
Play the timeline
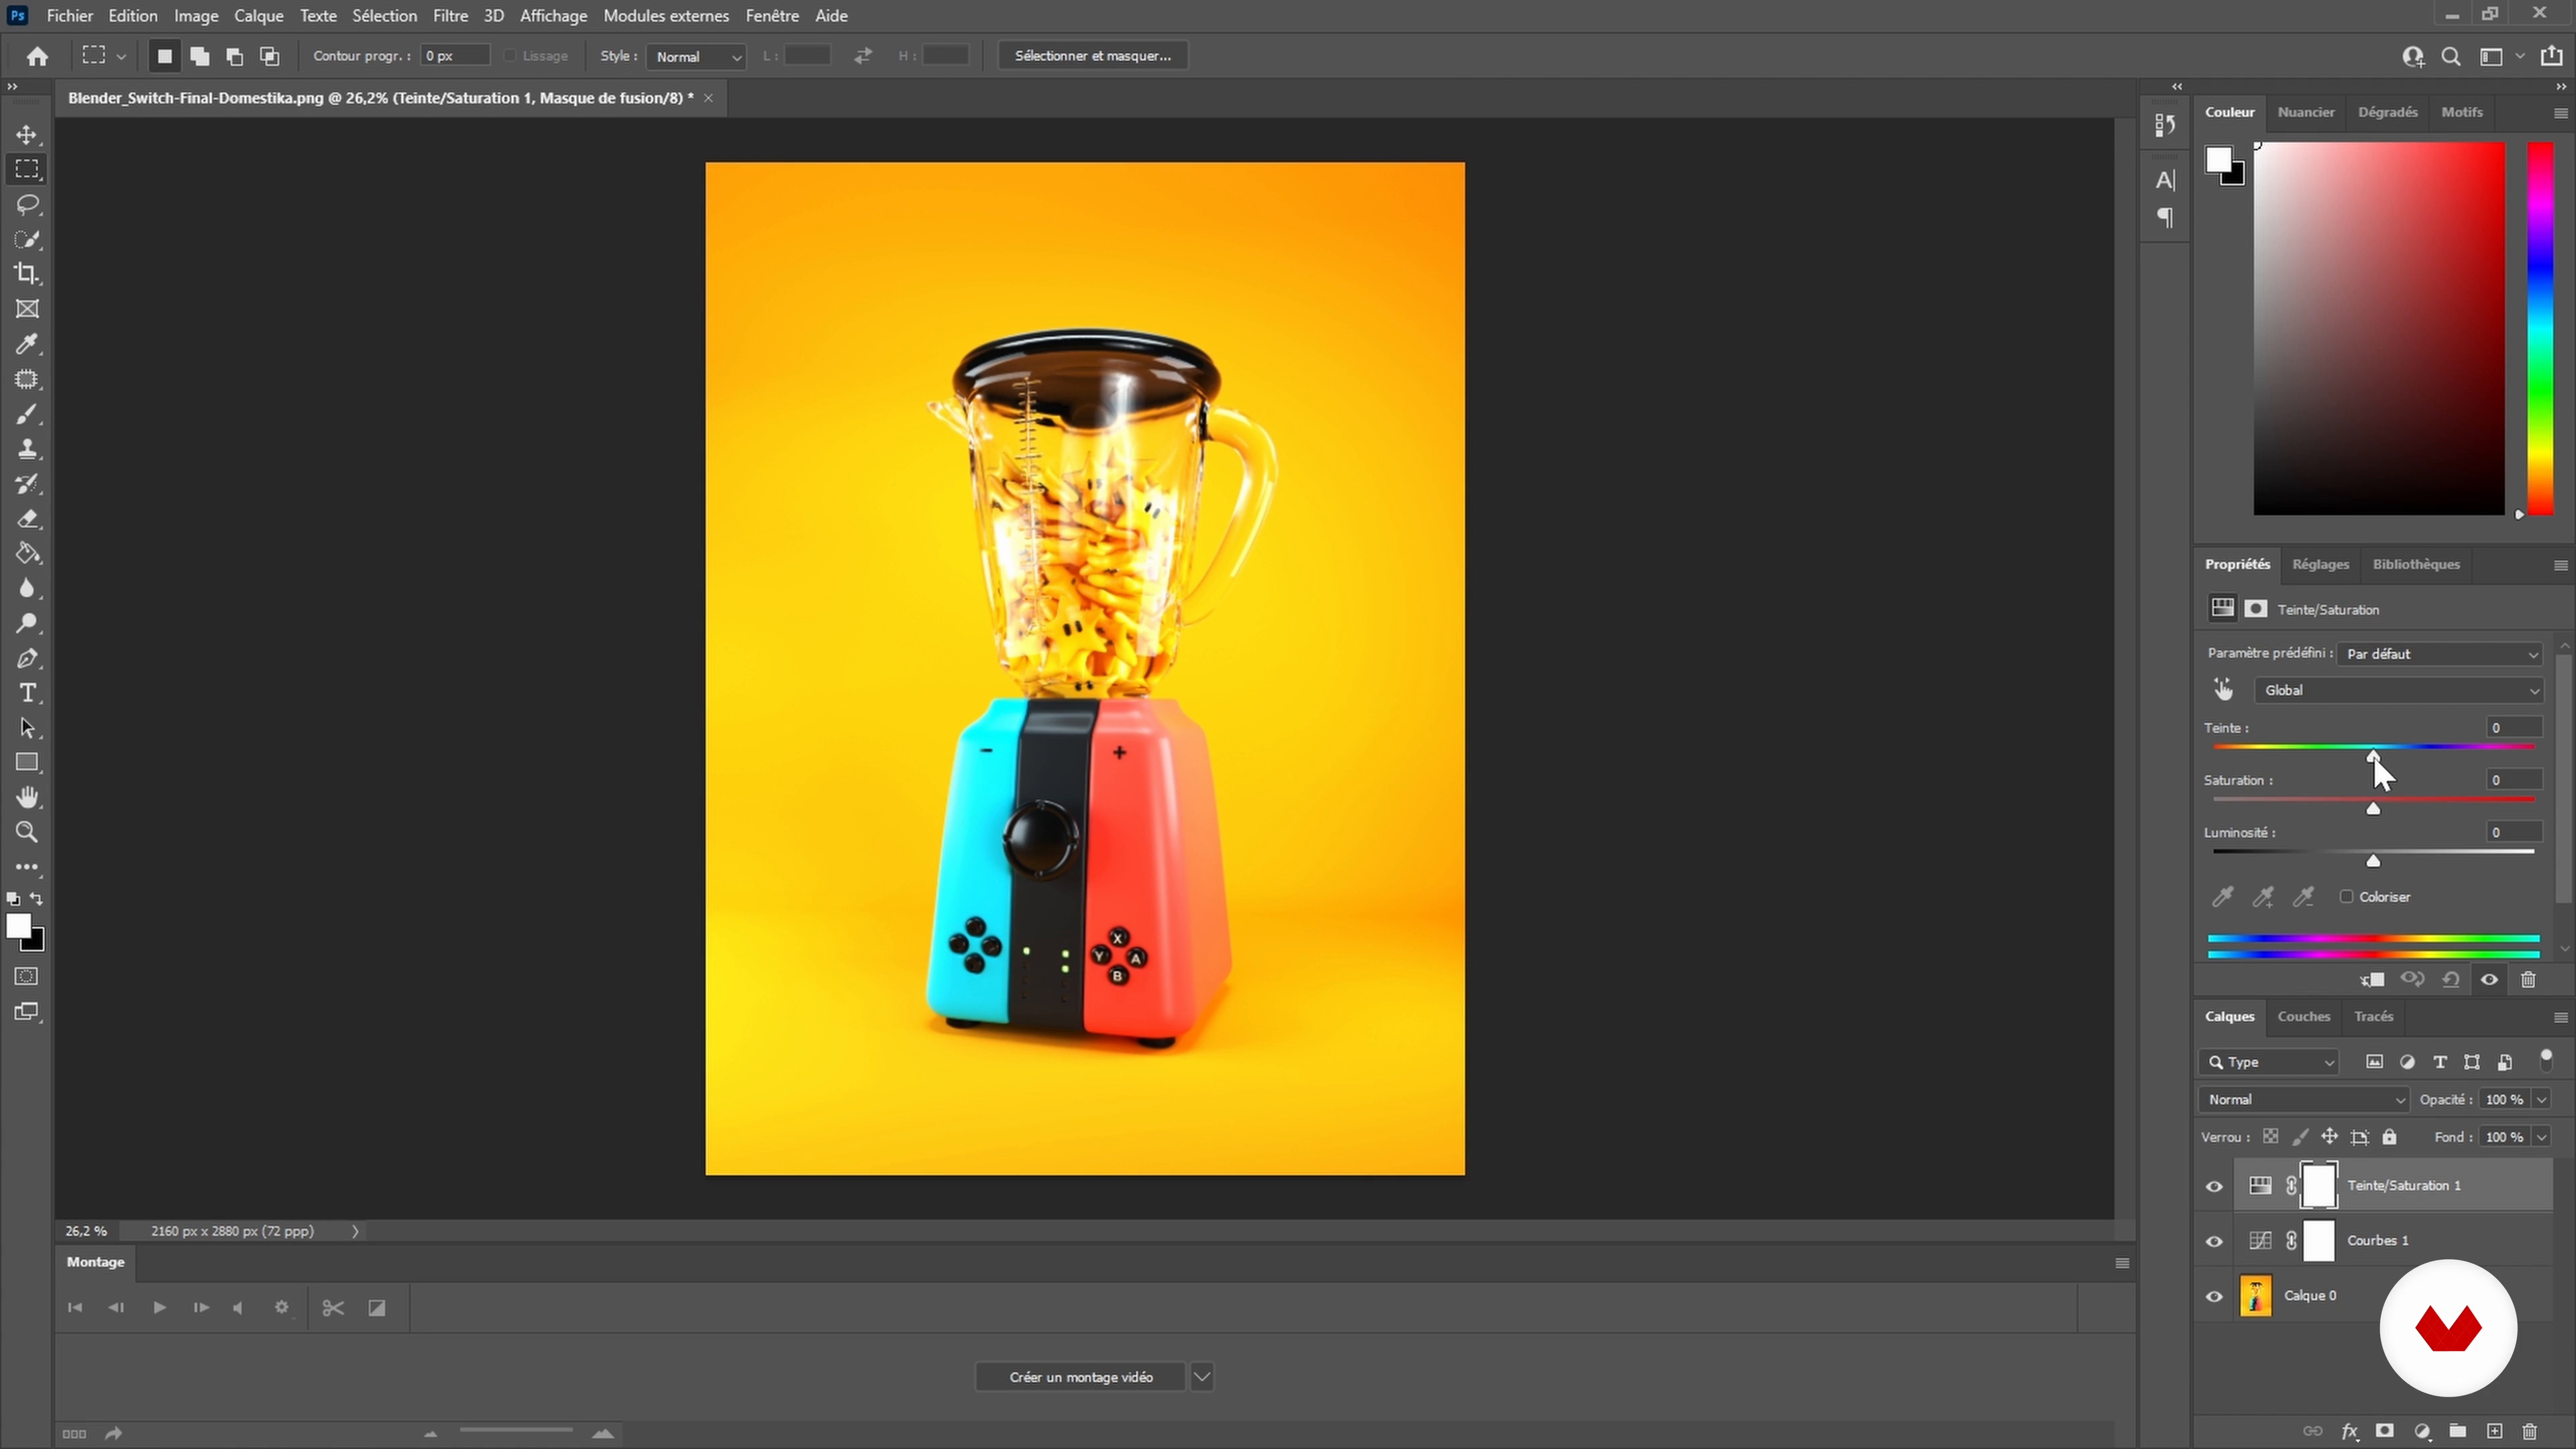click(x=159, y=1308)
